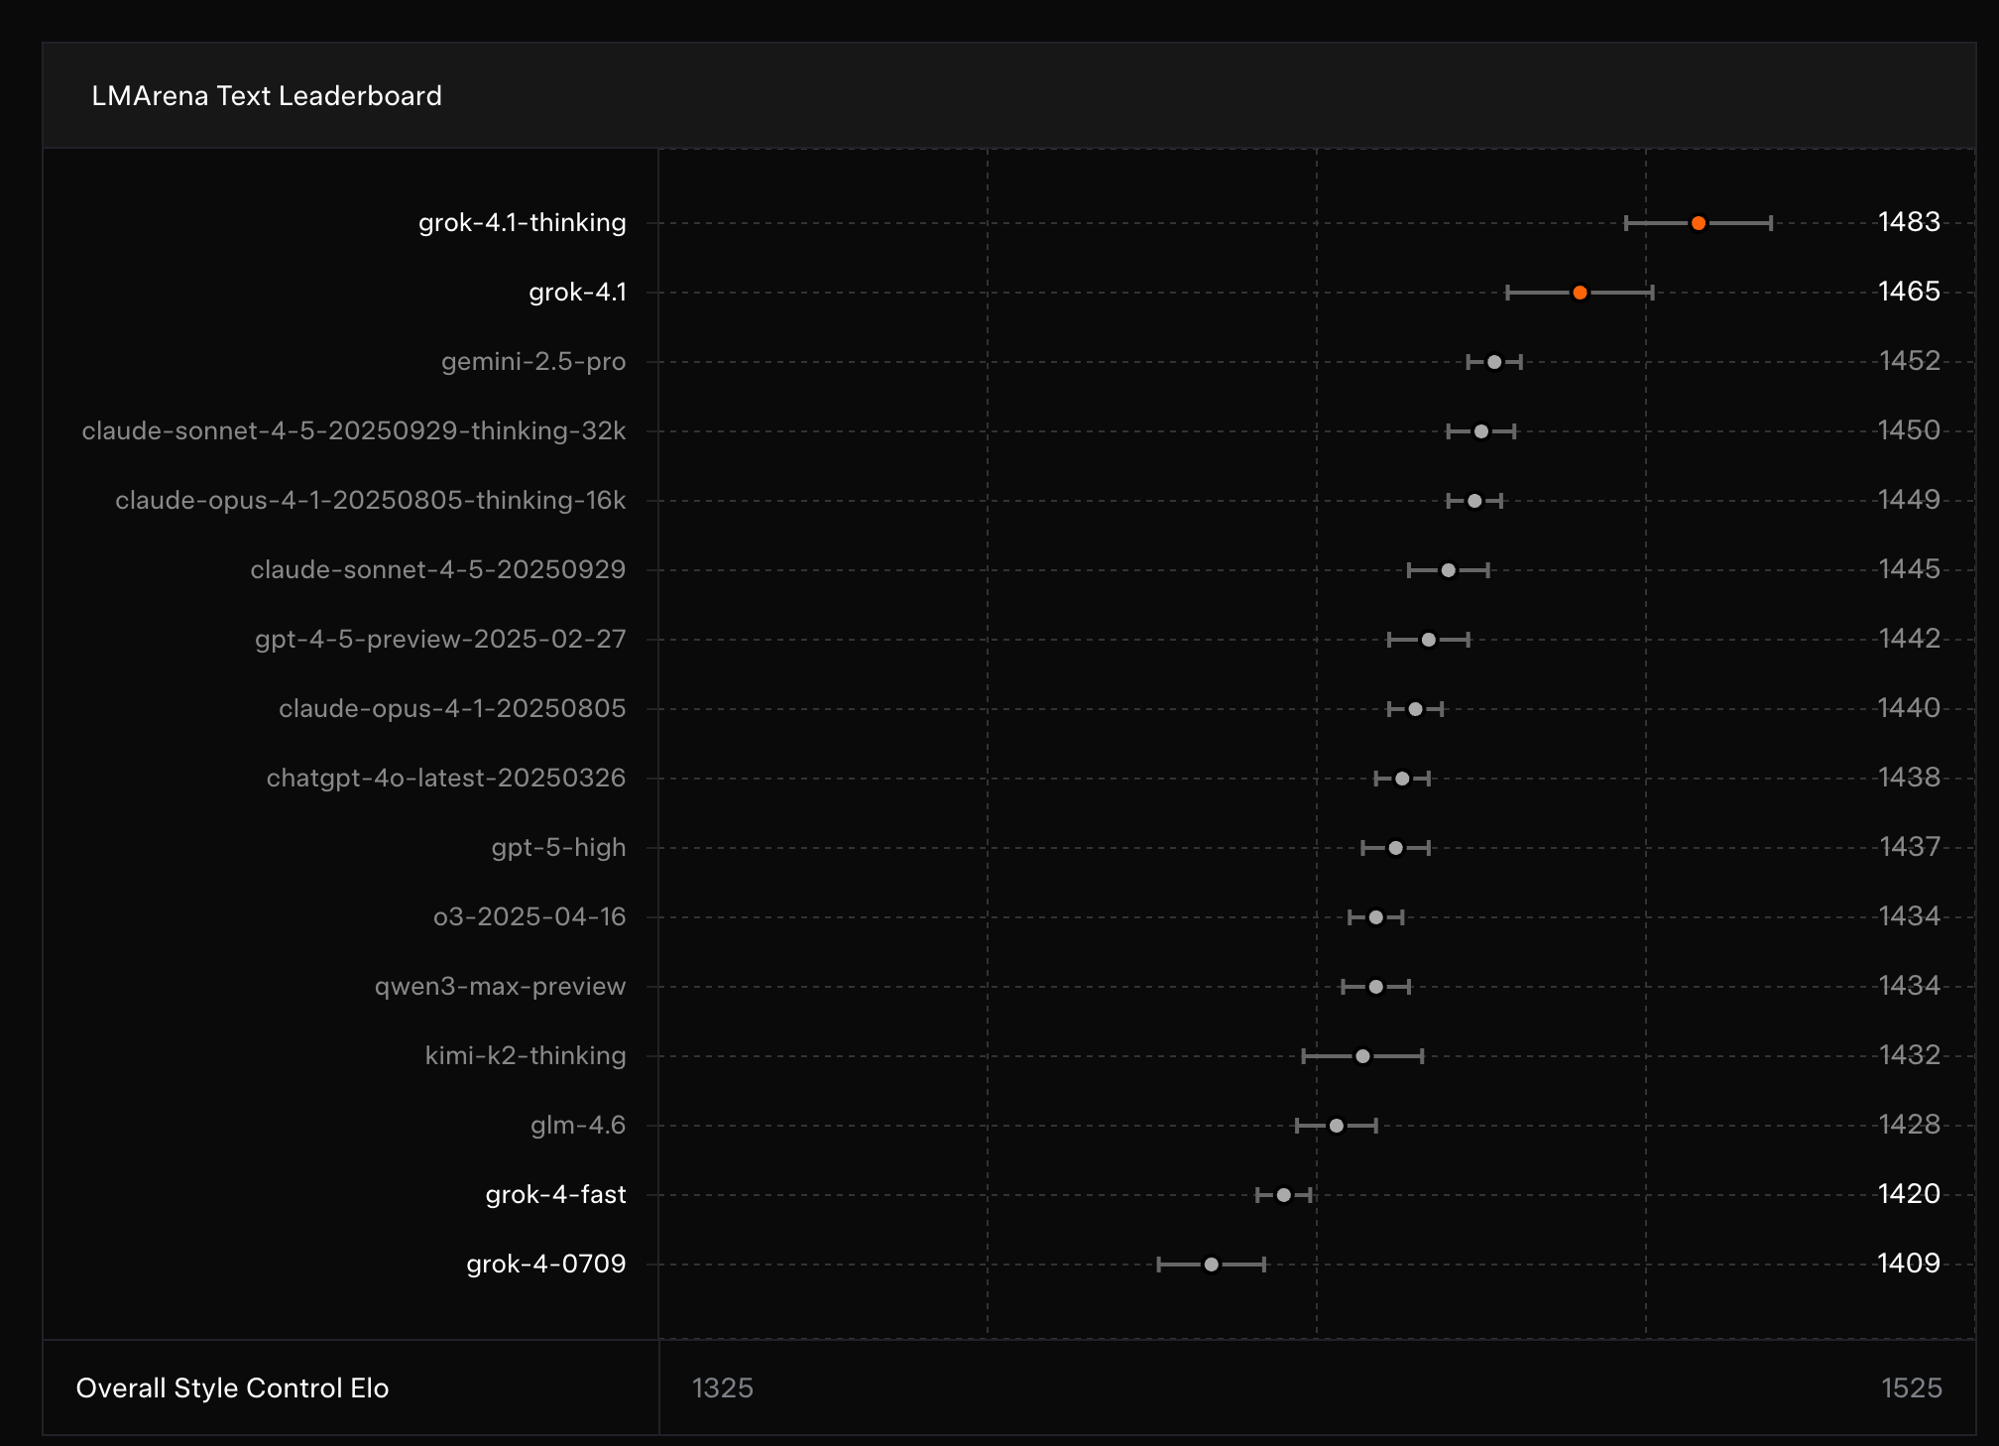1999x1446 pixels.
Task: Click the o3-2025-04-16 data point
Action: (x=1375, y=917)
